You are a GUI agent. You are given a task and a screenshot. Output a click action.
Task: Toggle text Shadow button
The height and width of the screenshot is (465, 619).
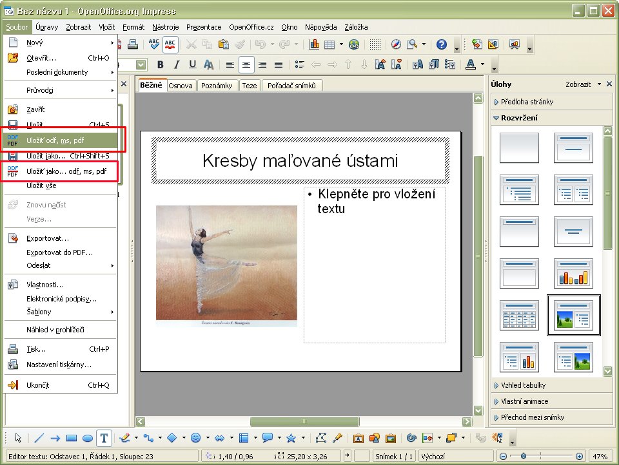208,64
